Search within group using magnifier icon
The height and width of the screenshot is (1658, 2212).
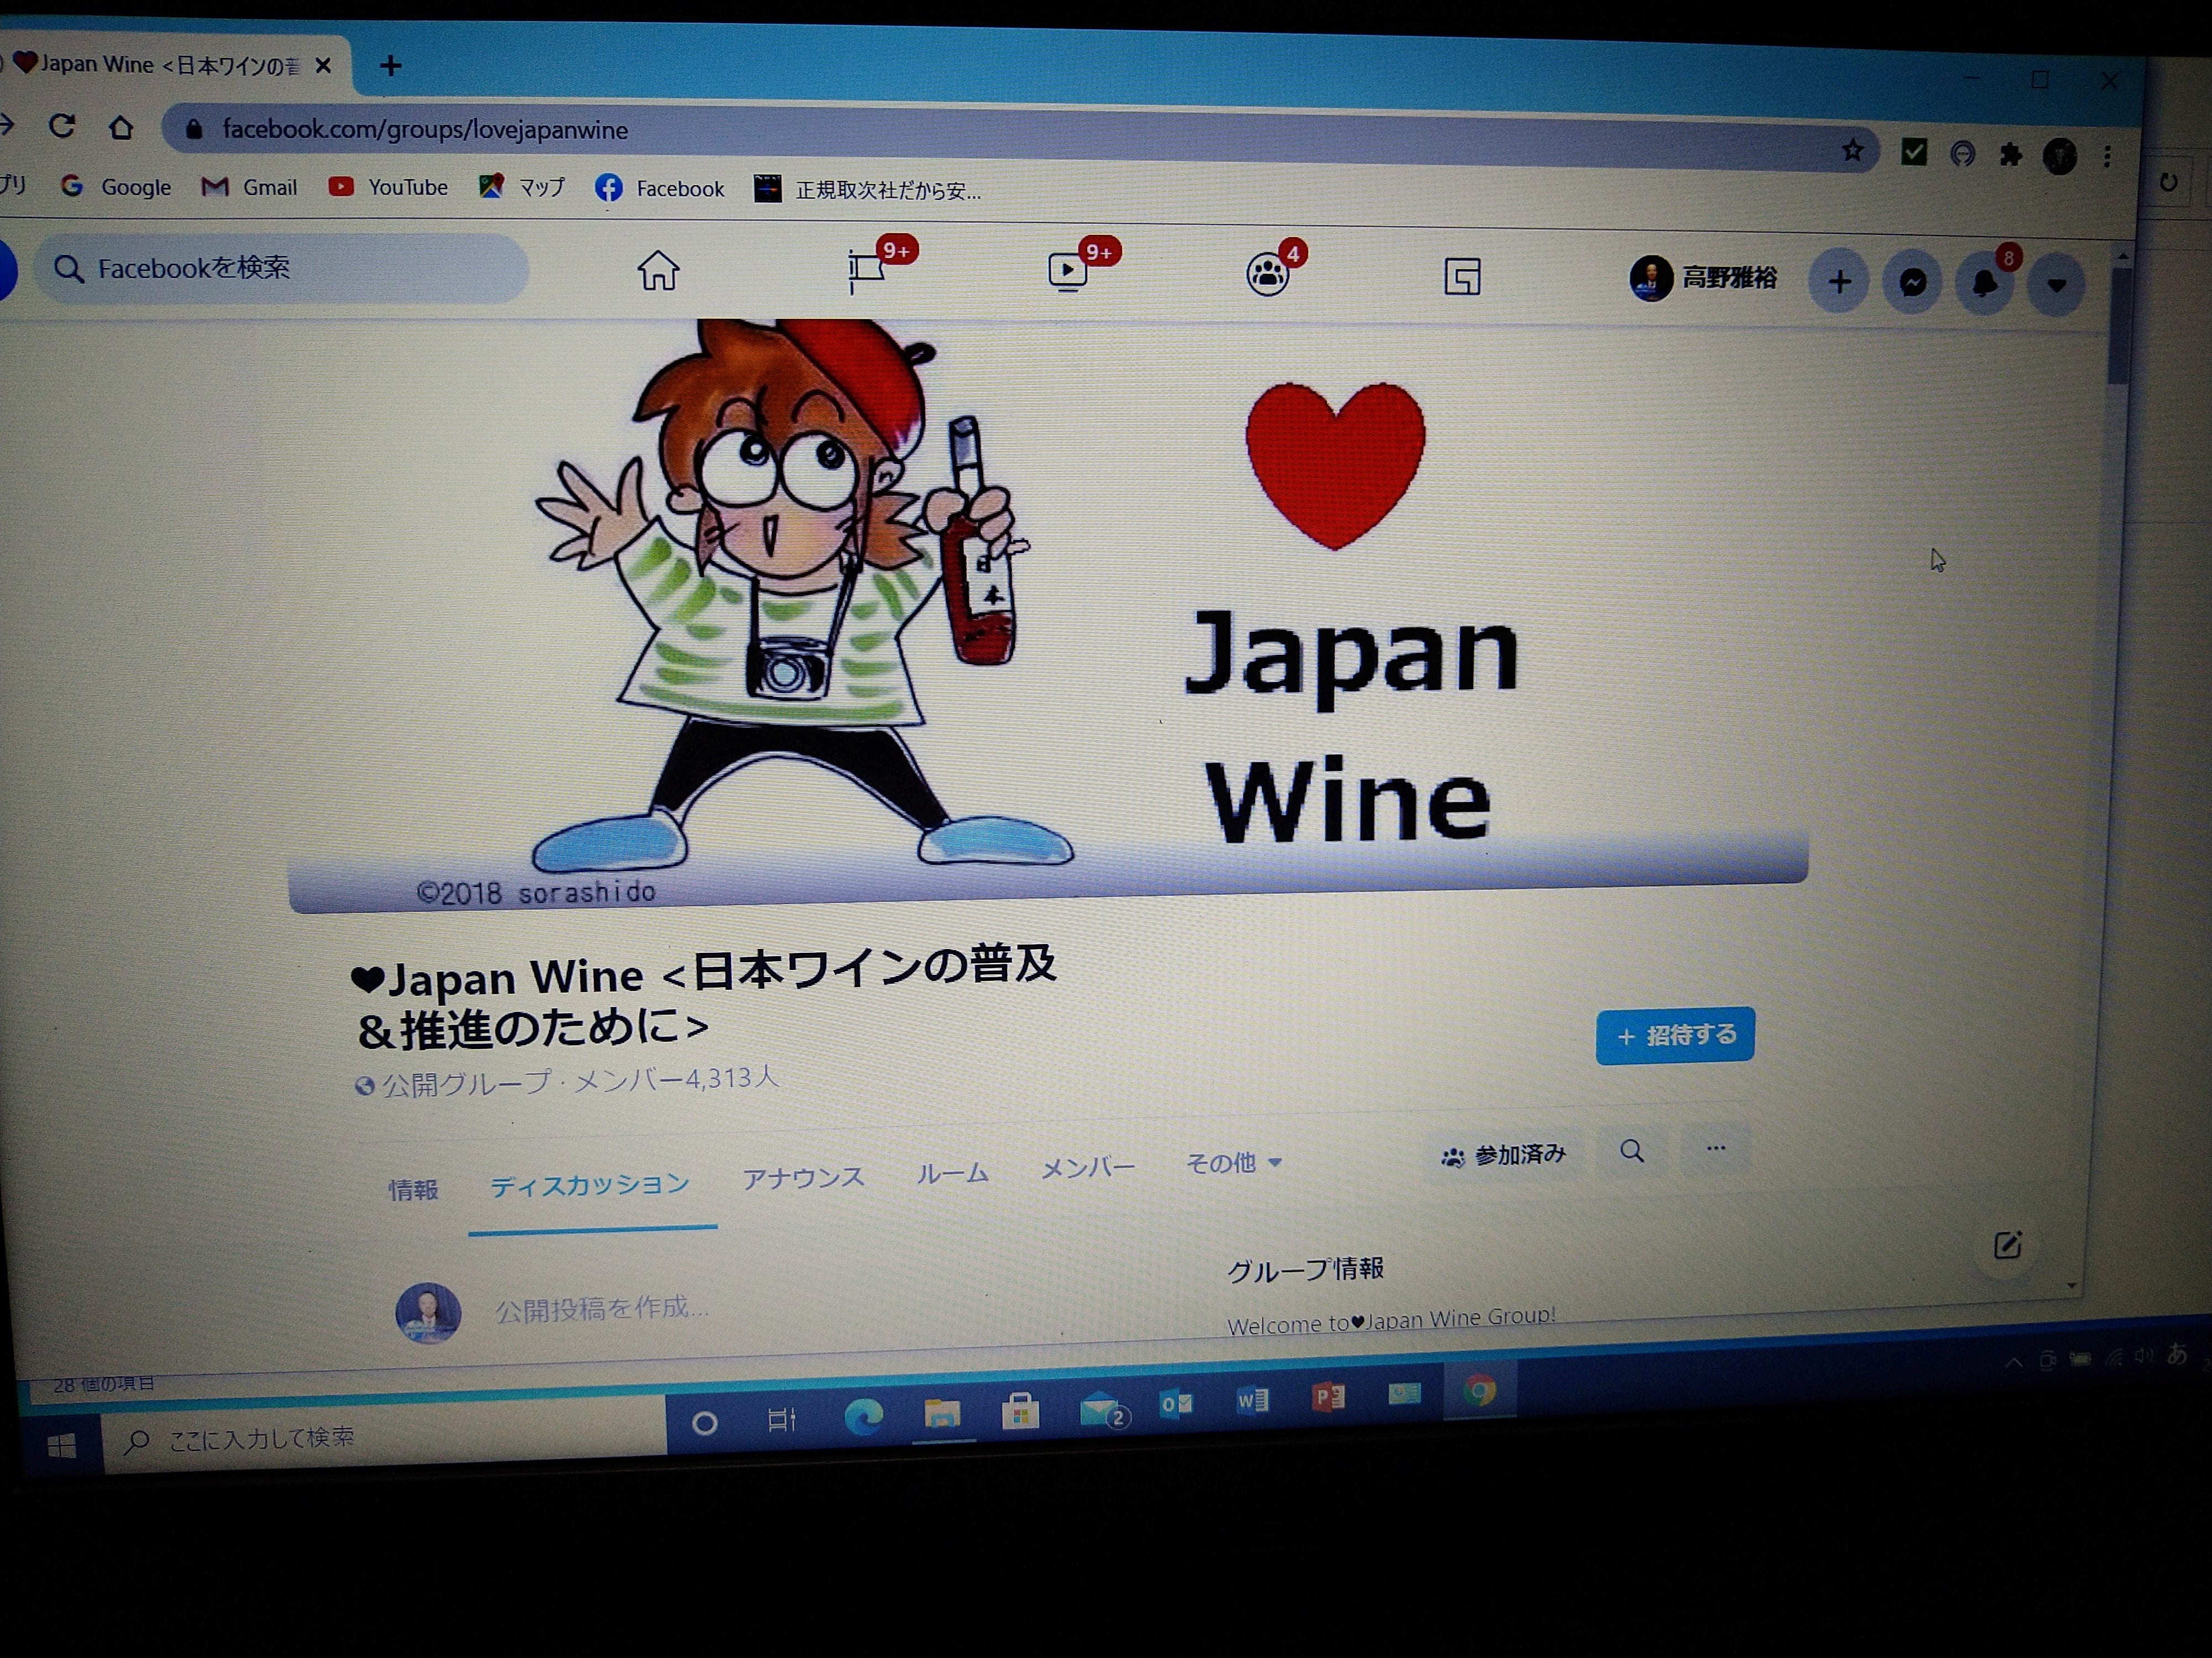click(1631, 1151)
